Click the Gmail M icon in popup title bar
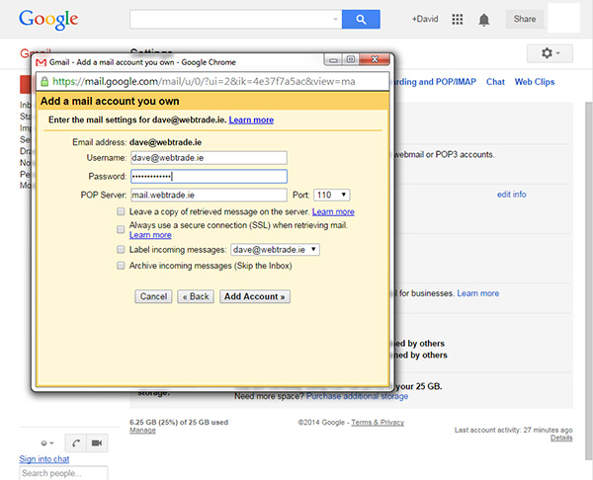The height and width of the screenshot is (480, 593). [41, 62]
